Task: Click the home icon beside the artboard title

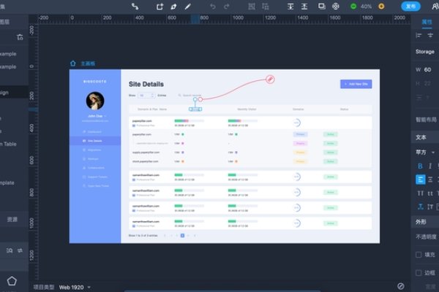Action: pos(73,64)
